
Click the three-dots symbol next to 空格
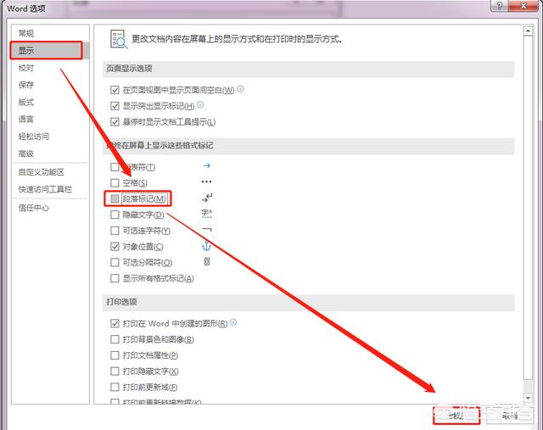pyautogui.click(x=206, y=181)
